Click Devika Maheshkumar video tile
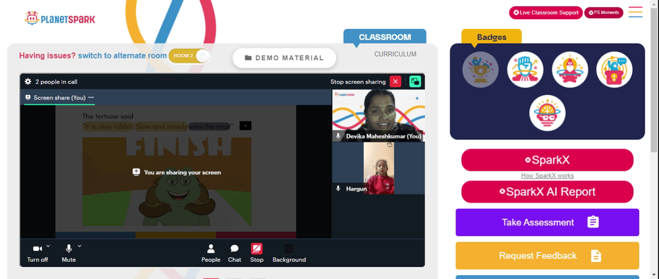The image size is (659, 279). [x=378, y=115]
